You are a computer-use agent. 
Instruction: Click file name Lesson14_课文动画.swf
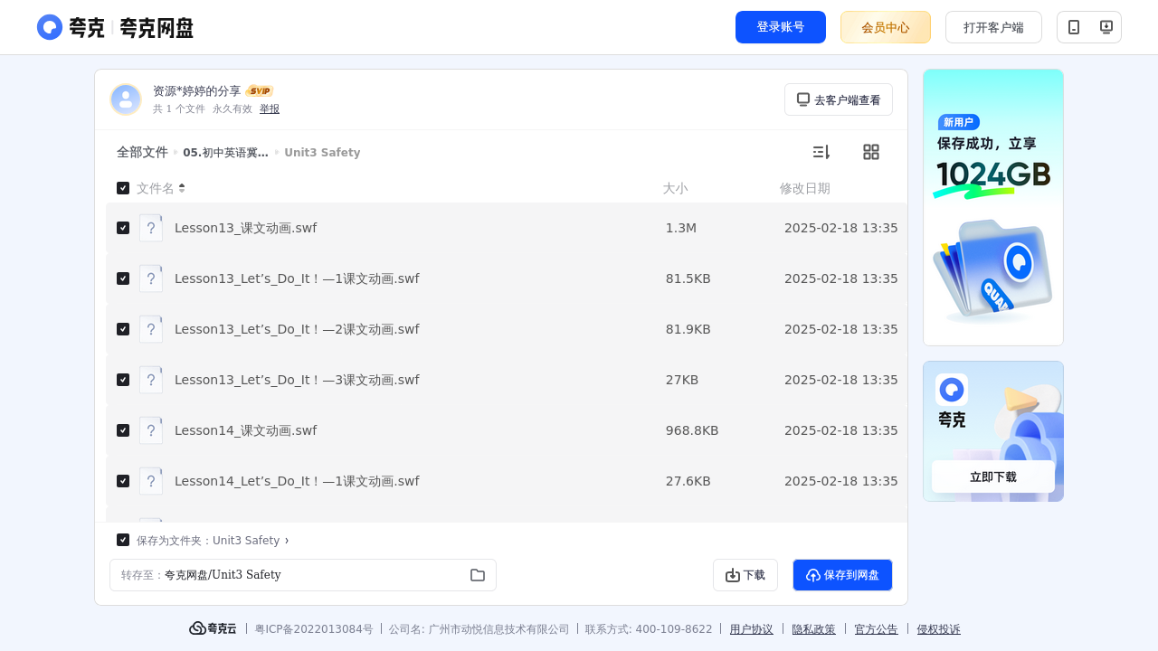pyautogui.click(x=245, y=430)
